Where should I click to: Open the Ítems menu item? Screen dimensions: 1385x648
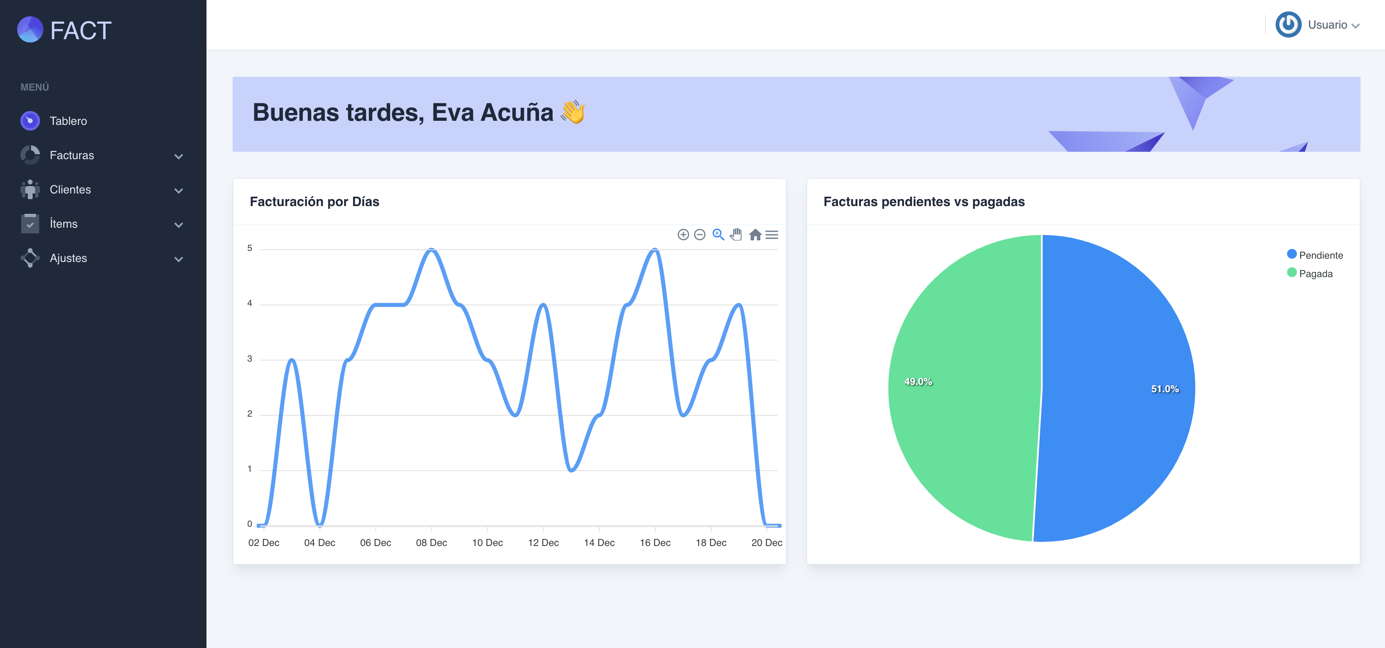(63, 224)
